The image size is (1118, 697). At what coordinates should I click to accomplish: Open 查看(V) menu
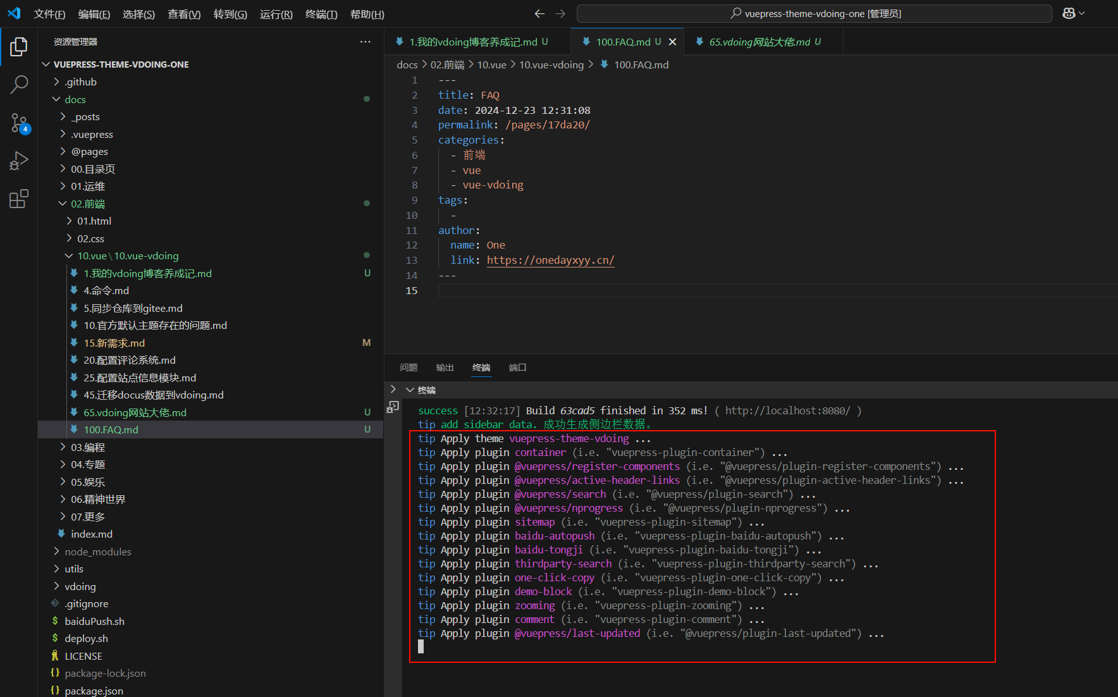(184, 14)
